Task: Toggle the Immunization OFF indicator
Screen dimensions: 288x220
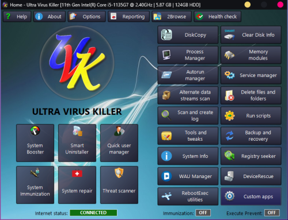Action: 203,213
